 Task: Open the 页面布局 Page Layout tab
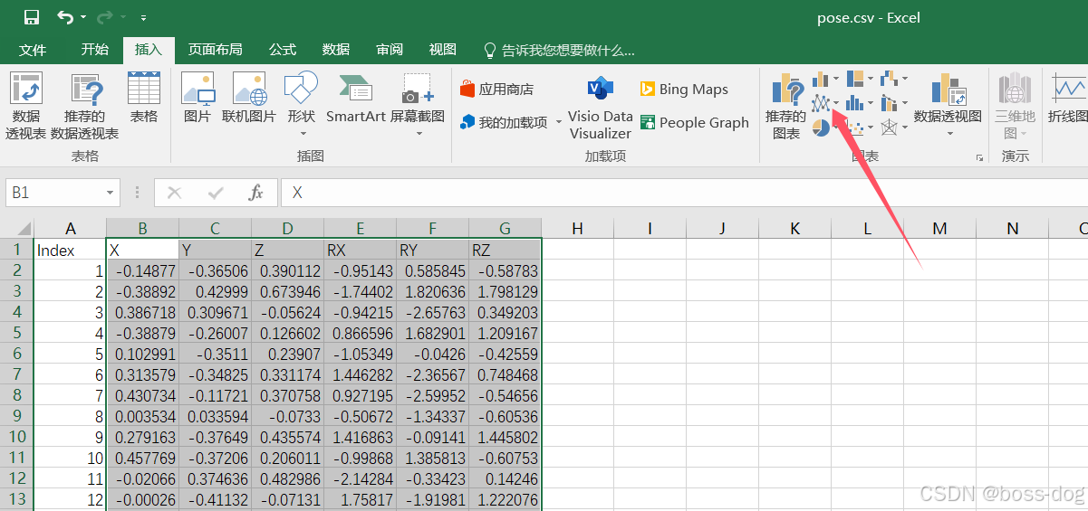215,50
